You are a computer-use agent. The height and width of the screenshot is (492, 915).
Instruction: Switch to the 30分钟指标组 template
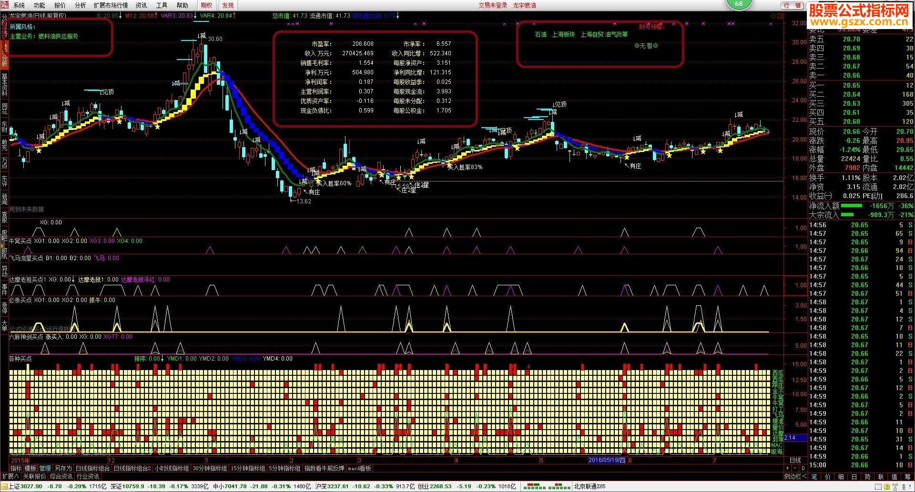pos(210,469)
